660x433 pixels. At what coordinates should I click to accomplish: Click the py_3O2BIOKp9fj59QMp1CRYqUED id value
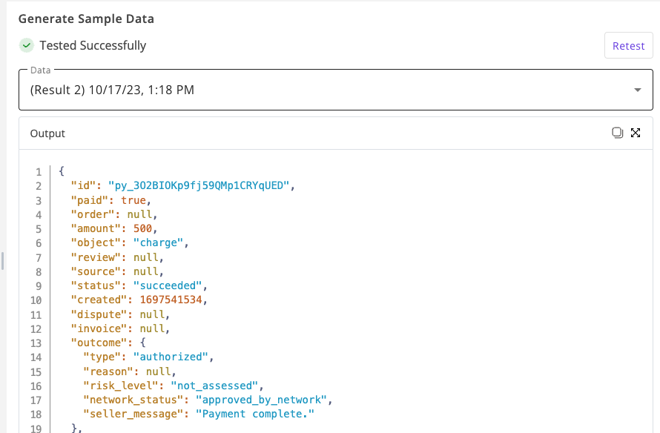click(199, 185)
